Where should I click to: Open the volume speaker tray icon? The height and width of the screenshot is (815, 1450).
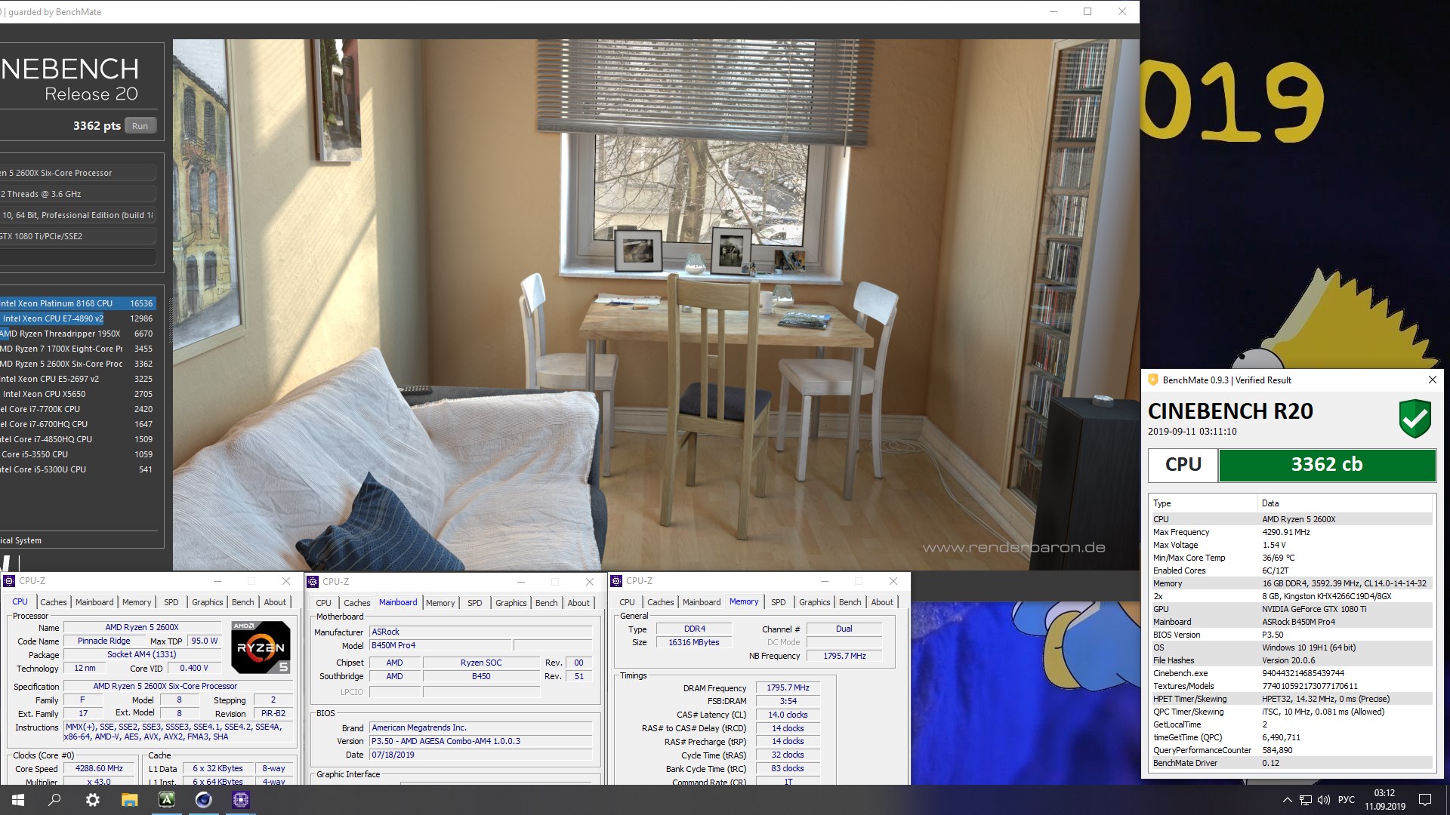click(x=1323, y=800)
